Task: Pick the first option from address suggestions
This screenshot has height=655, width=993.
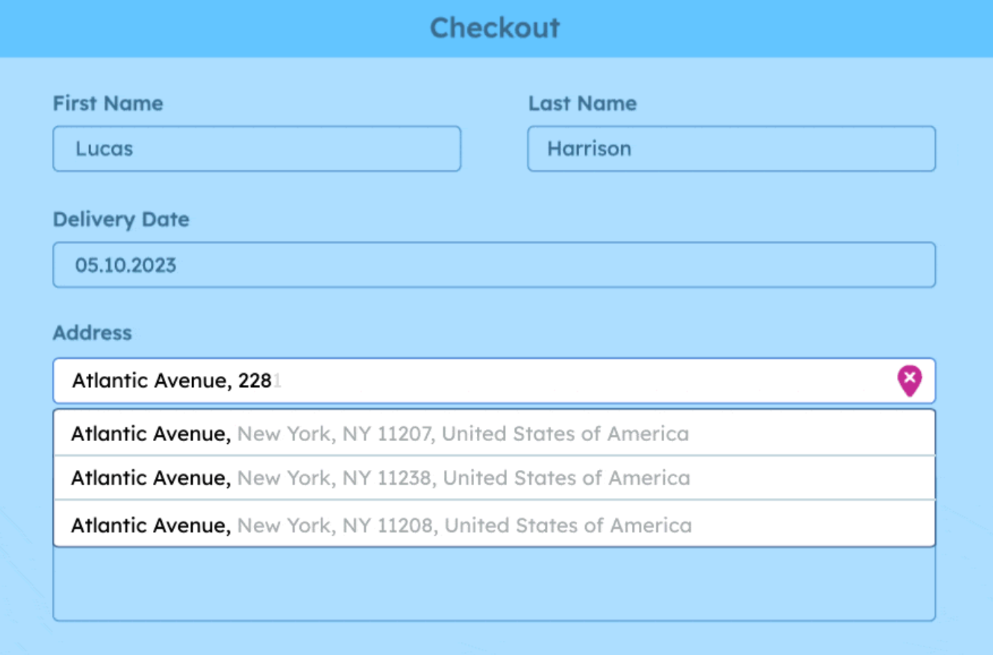Action: tap(379, 433)
